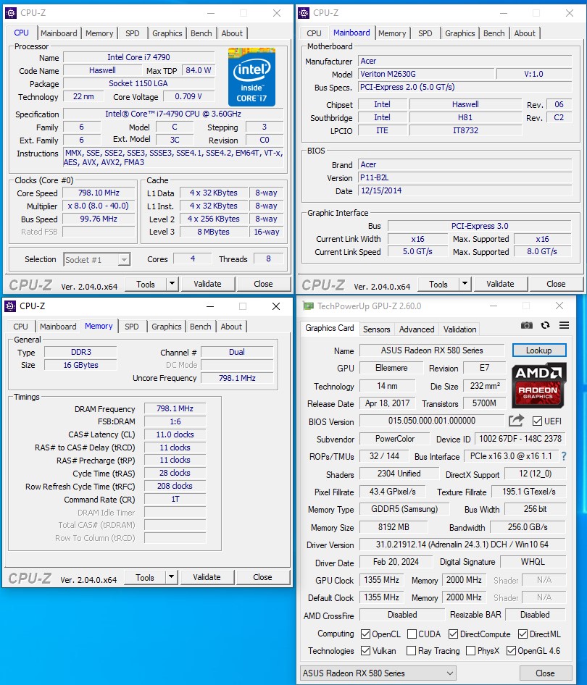Click the processor Name field 'Intel Core i7 4790'

pos(139,57)
